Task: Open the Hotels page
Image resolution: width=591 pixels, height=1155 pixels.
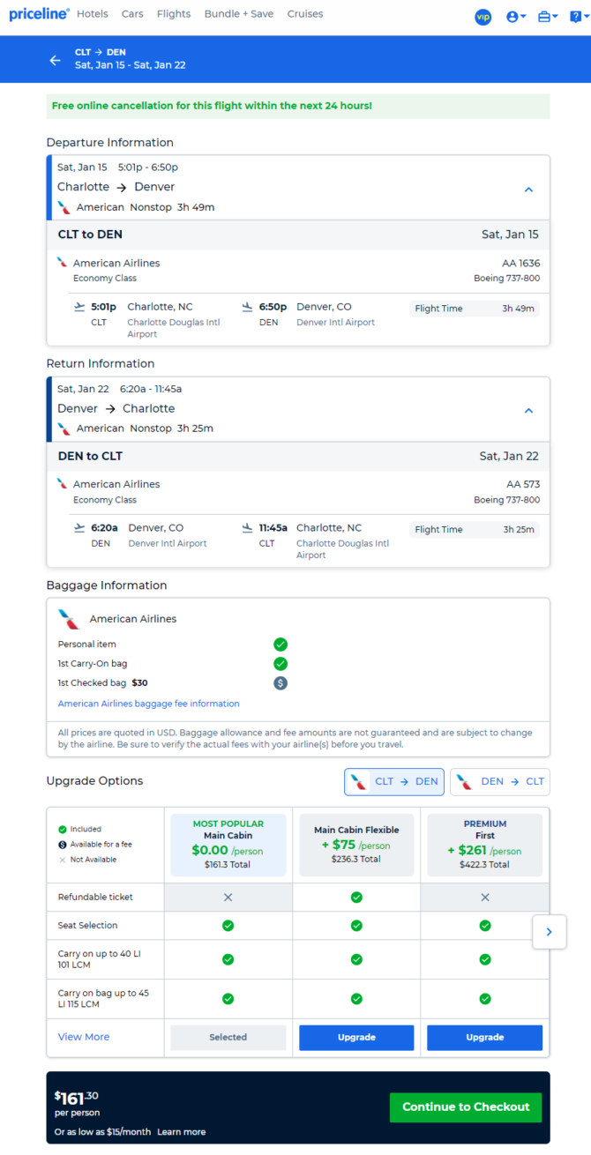Action: pyautogui.click(x=93, y=14)
